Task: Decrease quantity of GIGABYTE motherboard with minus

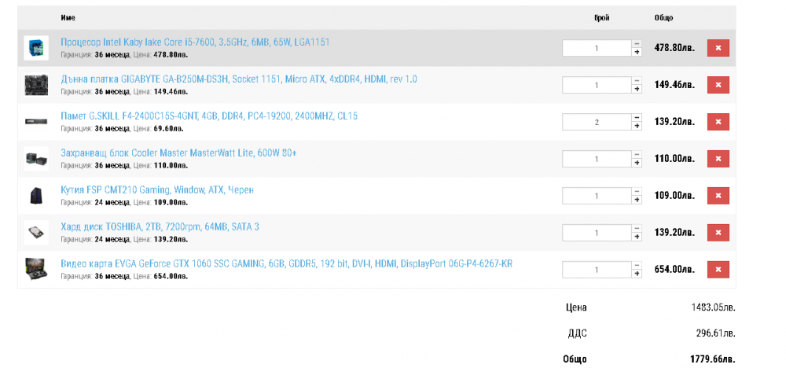Action: coord(637,81)
